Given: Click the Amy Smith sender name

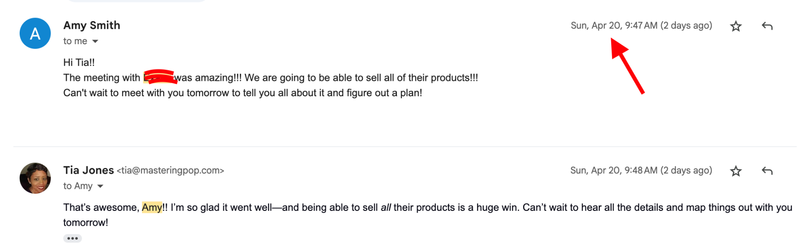Looking at the screenshot, I should pyautogui.click(x=91, y=25).
